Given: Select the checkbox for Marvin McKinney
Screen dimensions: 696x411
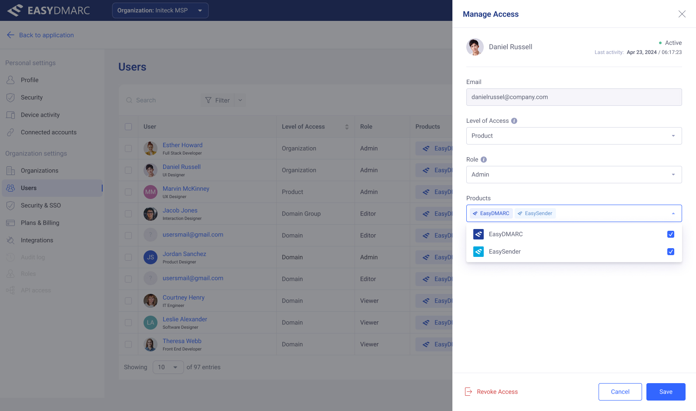Looking at the screenshot, I should tap(128, 192).
